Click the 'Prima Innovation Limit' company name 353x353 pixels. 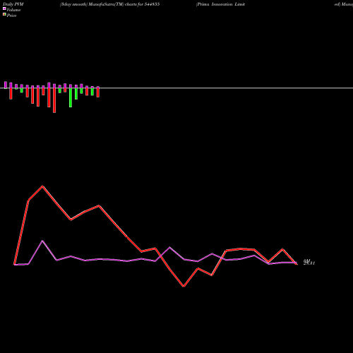(221, 4)
